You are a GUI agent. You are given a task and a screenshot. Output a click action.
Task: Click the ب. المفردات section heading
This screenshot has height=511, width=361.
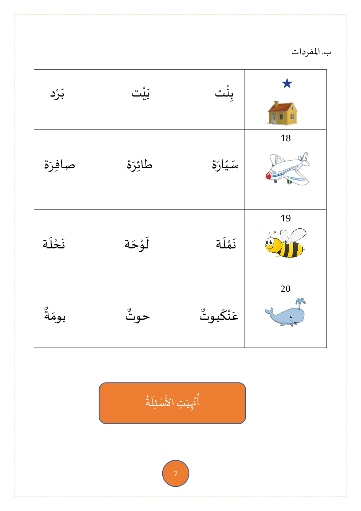click(x=311, y=52)
